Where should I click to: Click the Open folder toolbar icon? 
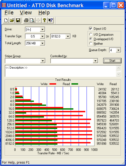[12, 20]
